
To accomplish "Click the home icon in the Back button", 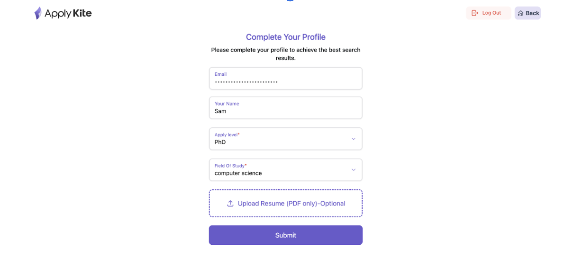I will [520, 13].
